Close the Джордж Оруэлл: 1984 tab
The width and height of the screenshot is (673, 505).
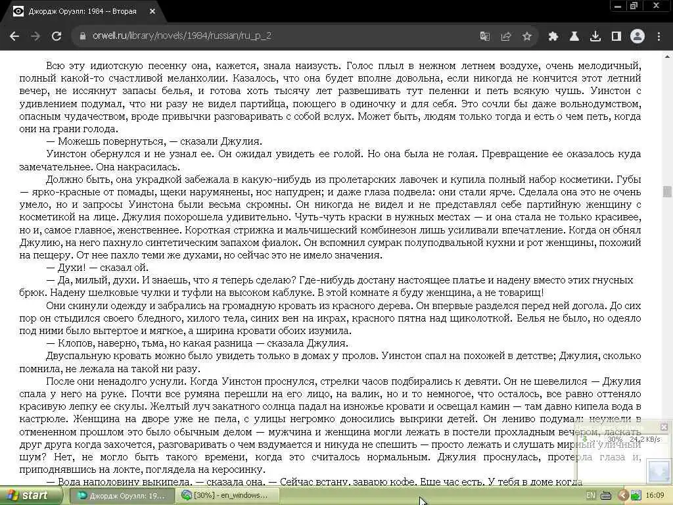[152, 12]
